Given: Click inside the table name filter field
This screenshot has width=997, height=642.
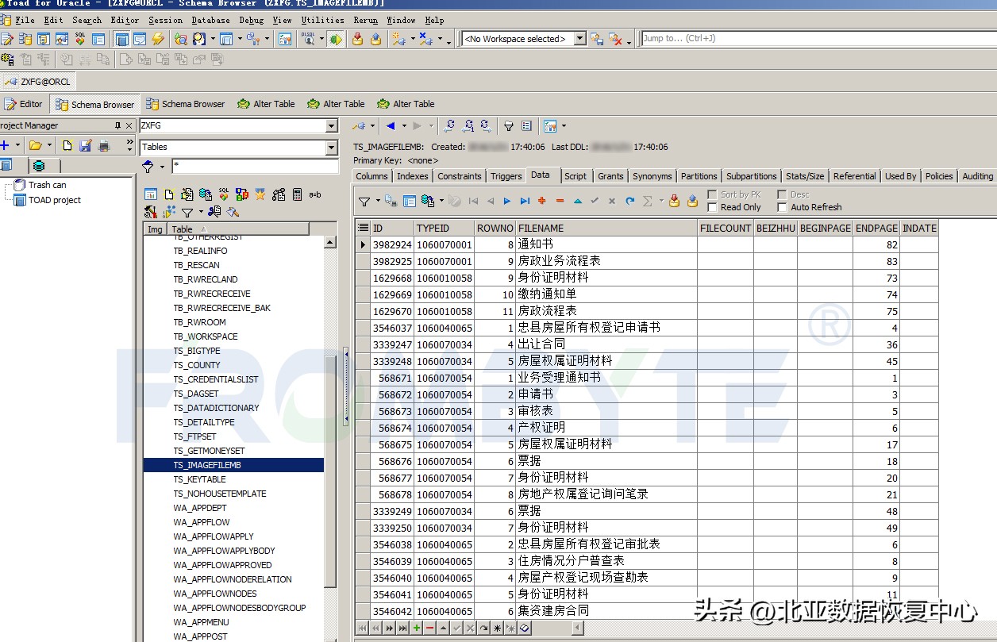Looking at the screenshot, I should pyautogui.click(x=238, y=166).
